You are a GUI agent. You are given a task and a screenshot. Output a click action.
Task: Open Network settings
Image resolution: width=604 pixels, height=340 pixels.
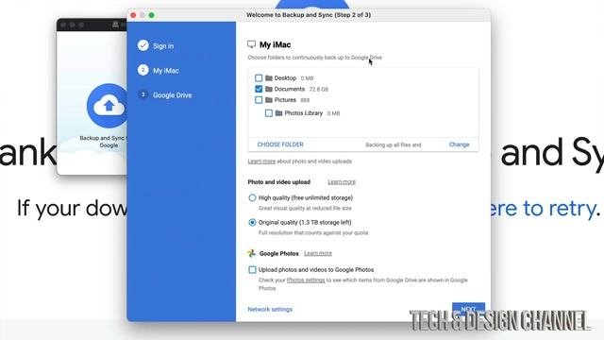[x=270, y=309]
